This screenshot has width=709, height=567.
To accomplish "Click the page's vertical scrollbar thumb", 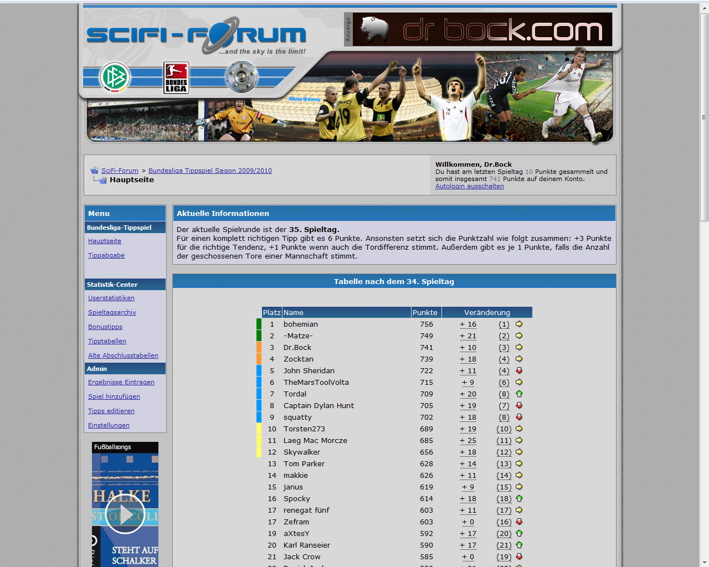I will pyautogui.click(x=704, y=116).
